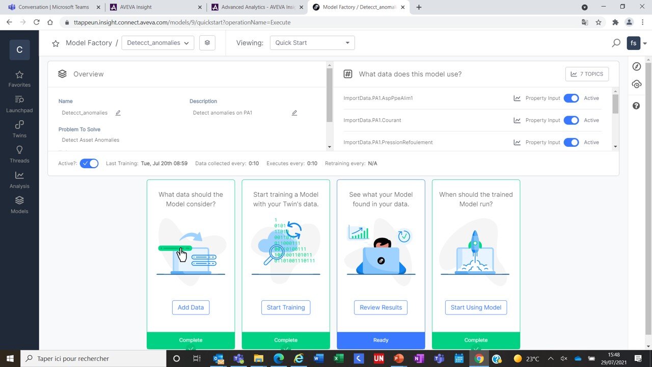652x367 pixels.
Task: Open help question mark icon
Action: (x=636, y=106)
